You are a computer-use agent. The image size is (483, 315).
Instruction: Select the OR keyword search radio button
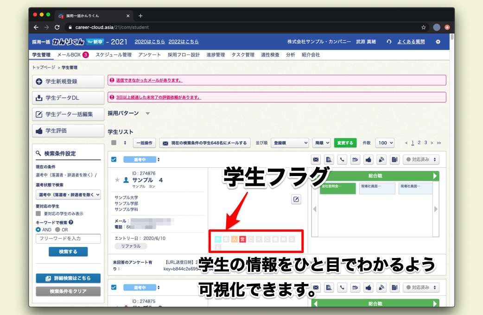pos(57,229)
